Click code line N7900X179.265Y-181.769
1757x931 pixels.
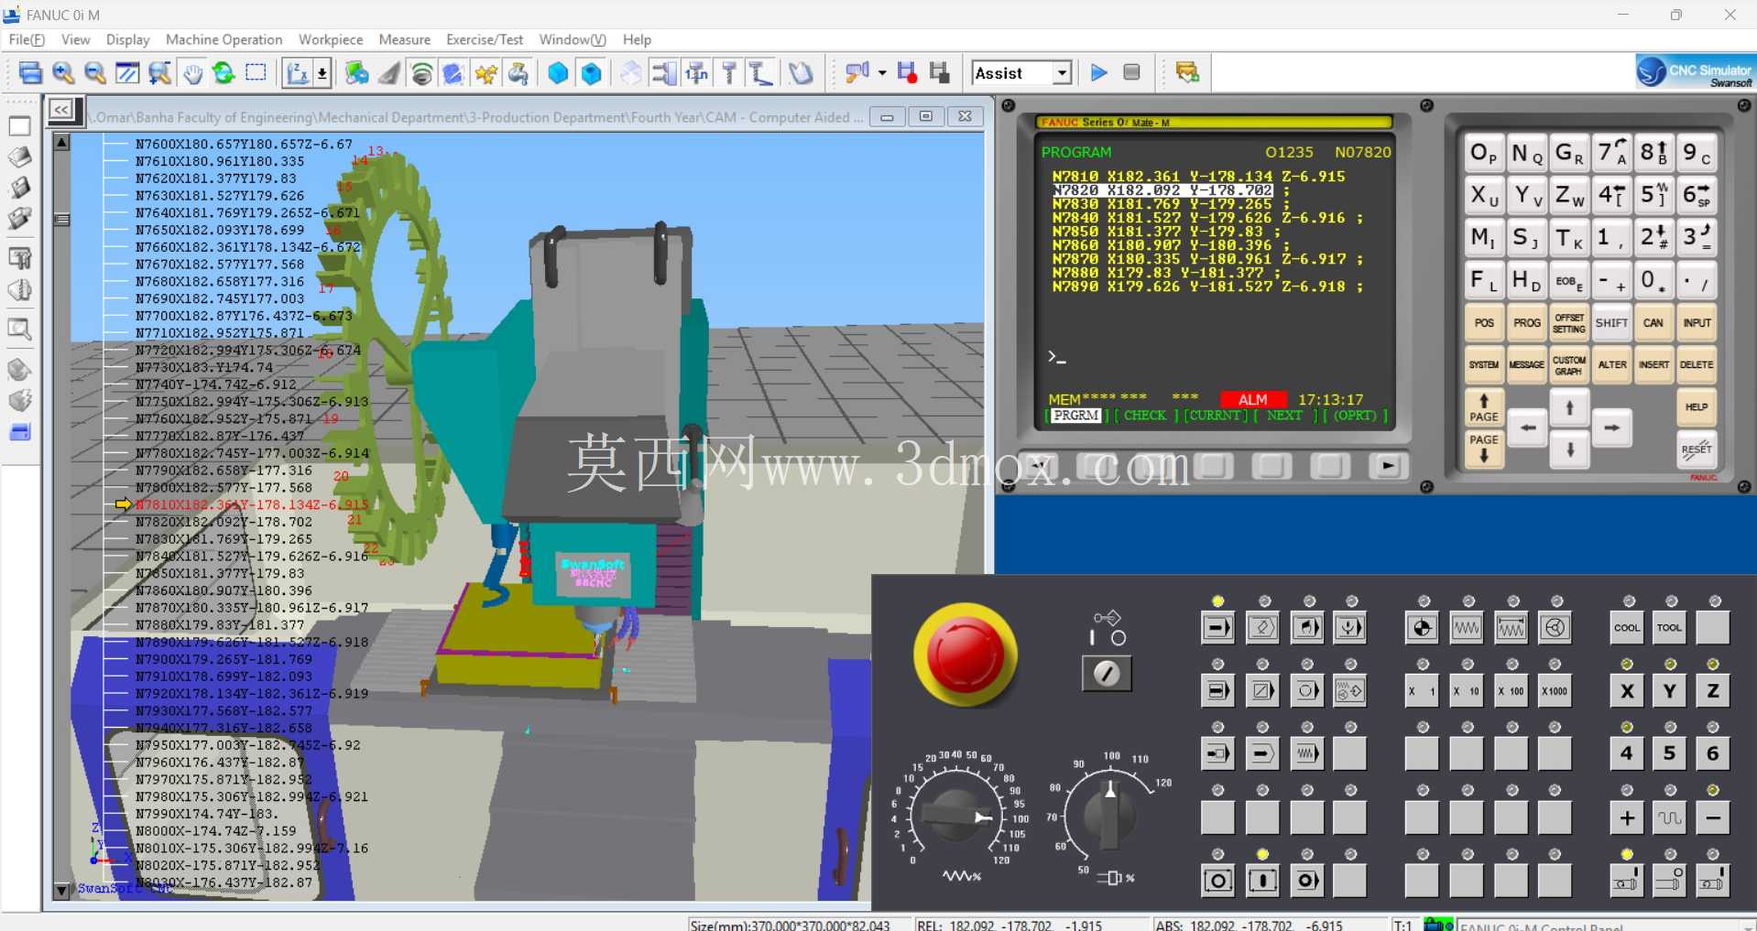(224, 659)
